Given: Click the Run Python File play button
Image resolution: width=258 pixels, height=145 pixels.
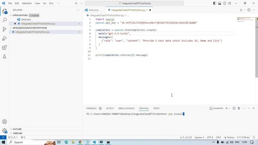Looking at the screenshot, I should tap(241, 10).
